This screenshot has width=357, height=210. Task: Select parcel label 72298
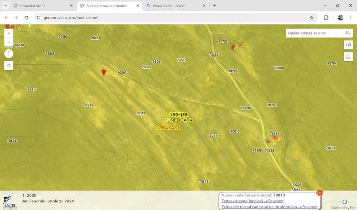click(297, 185)
